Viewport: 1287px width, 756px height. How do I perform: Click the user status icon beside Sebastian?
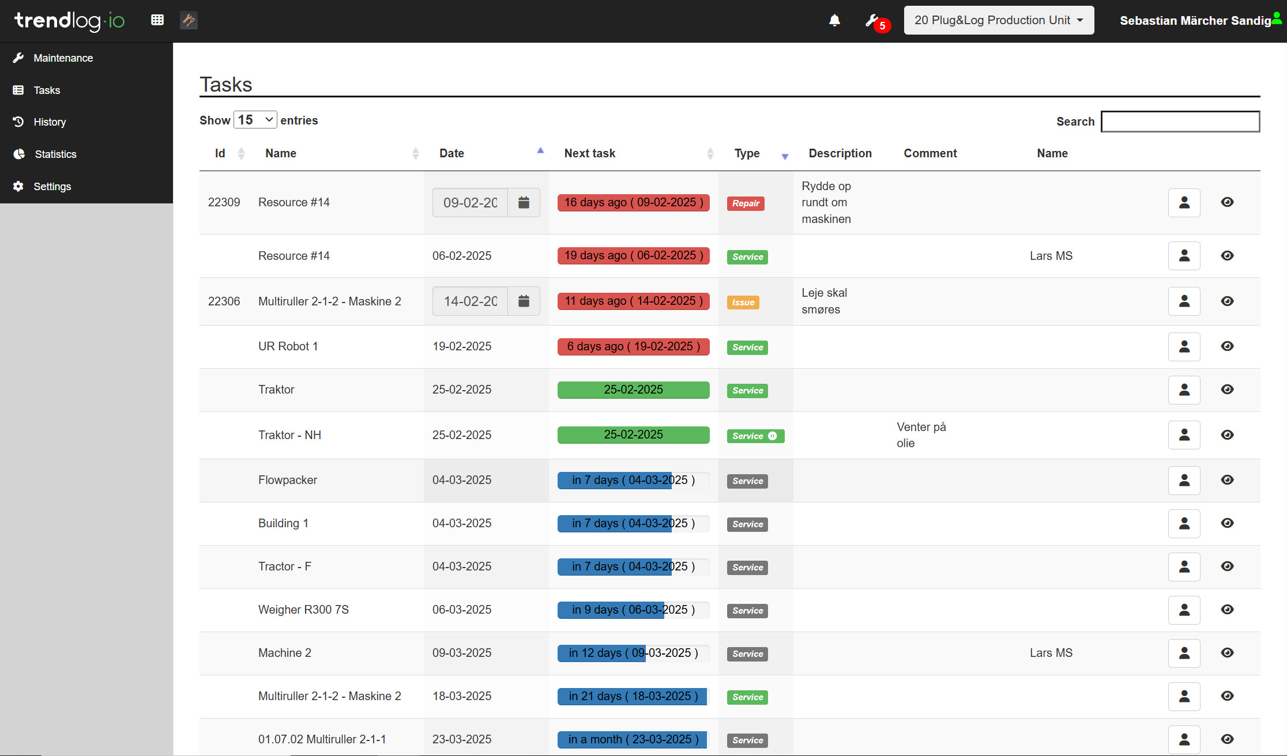(1277, 18)
